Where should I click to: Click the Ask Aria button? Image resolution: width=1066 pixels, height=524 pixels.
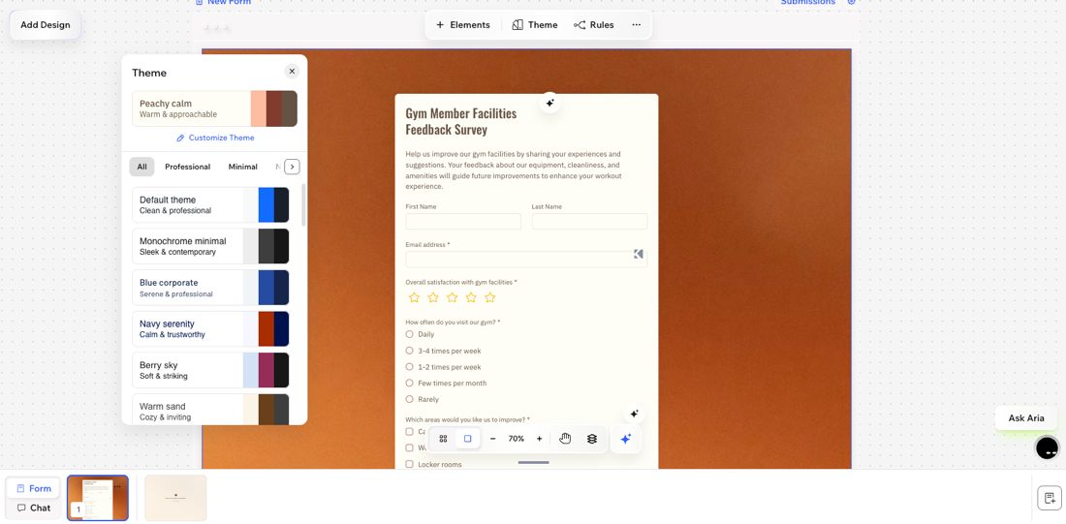[1026, 418]
